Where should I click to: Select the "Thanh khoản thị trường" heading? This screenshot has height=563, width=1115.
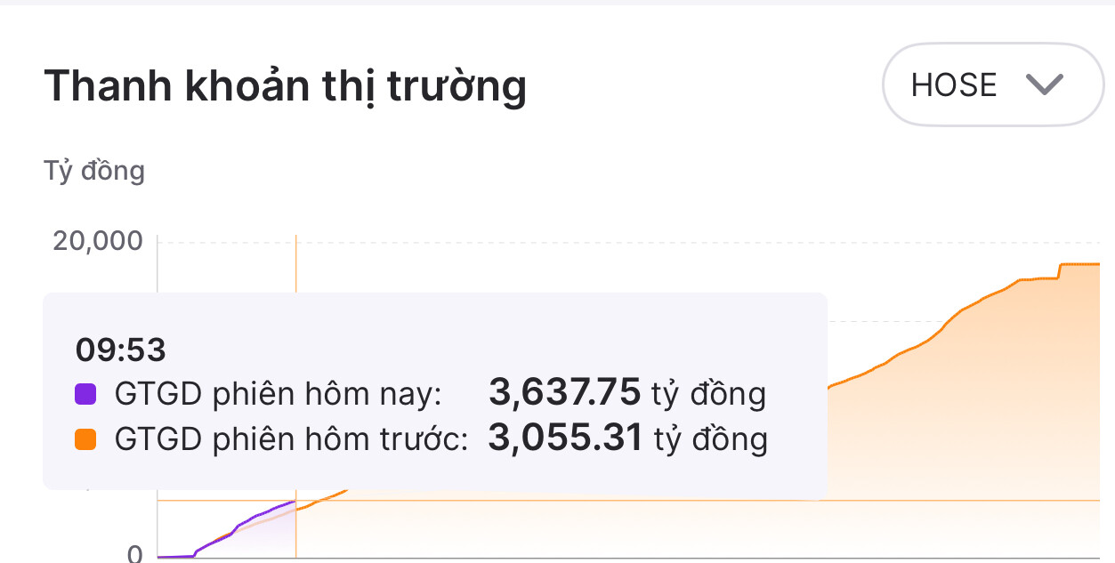pyautogui.click(x=285, y=86)
